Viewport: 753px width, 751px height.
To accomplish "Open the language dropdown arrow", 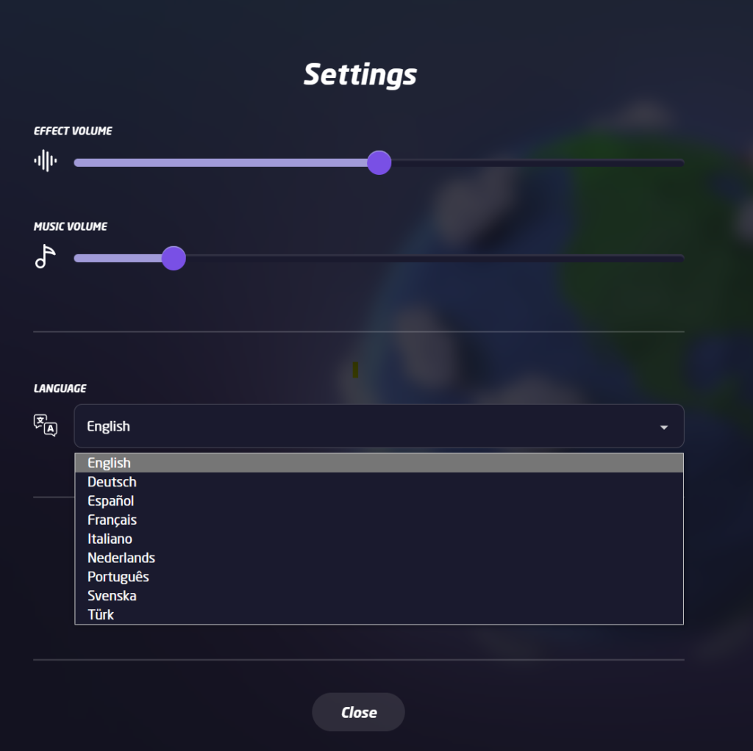I will 664,427.
